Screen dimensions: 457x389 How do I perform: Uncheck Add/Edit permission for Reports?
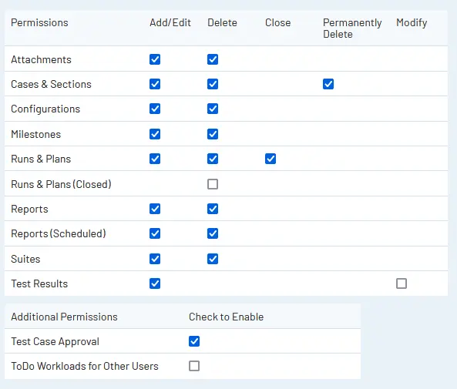point(155,209)
